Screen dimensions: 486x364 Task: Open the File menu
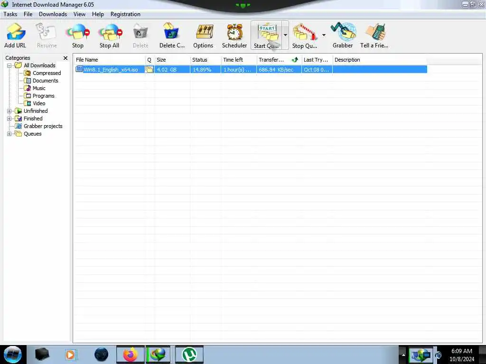28,14
